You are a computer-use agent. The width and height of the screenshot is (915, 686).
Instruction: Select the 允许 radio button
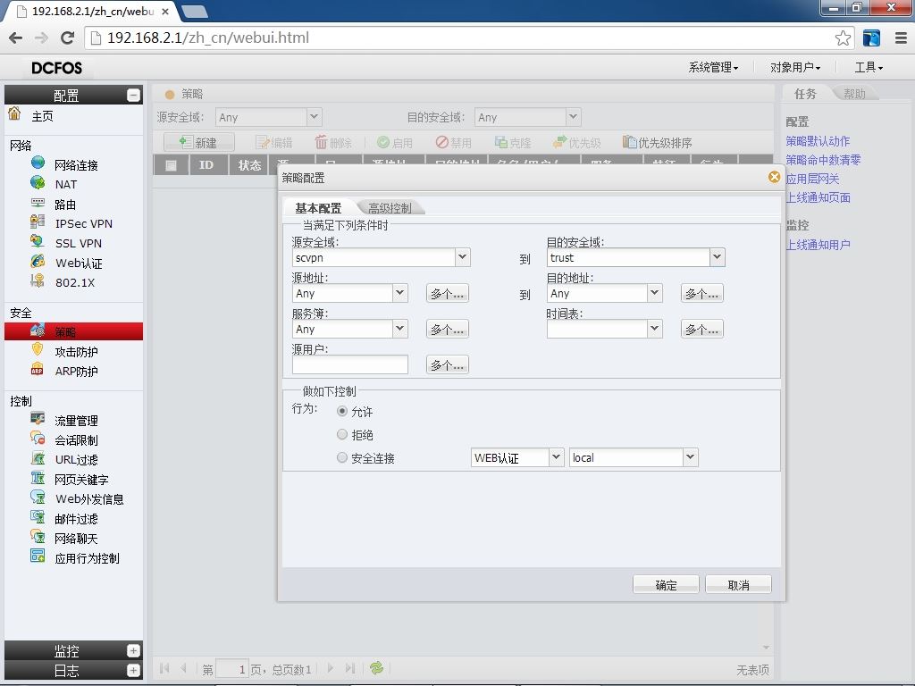[342, 411]
